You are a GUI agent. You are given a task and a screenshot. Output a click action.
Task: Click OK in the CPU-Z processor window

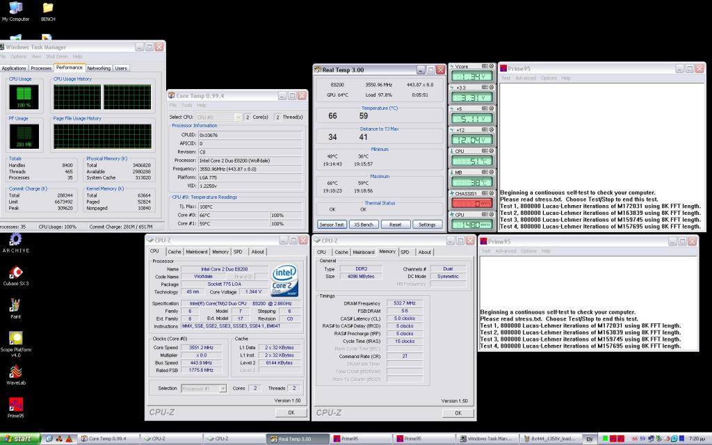[291, 412]
